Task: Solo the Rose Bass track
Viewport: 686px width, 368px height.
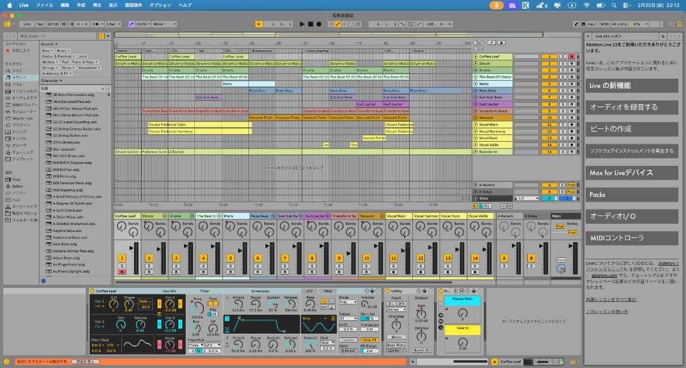Action: point(563,91)
